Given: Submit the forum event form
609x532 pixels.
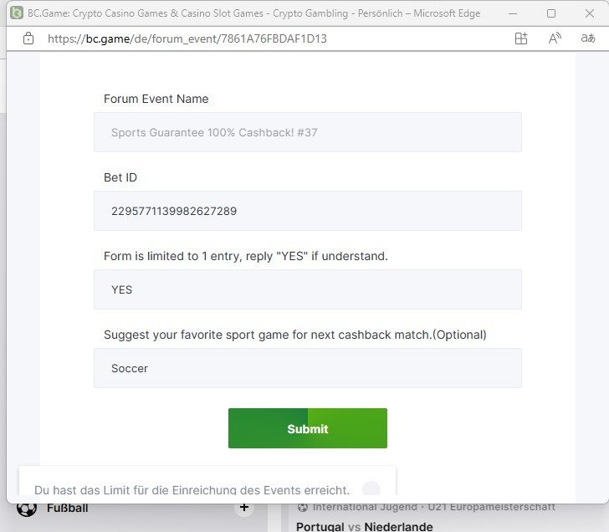Looking at the screenshot, I should 308,428.
